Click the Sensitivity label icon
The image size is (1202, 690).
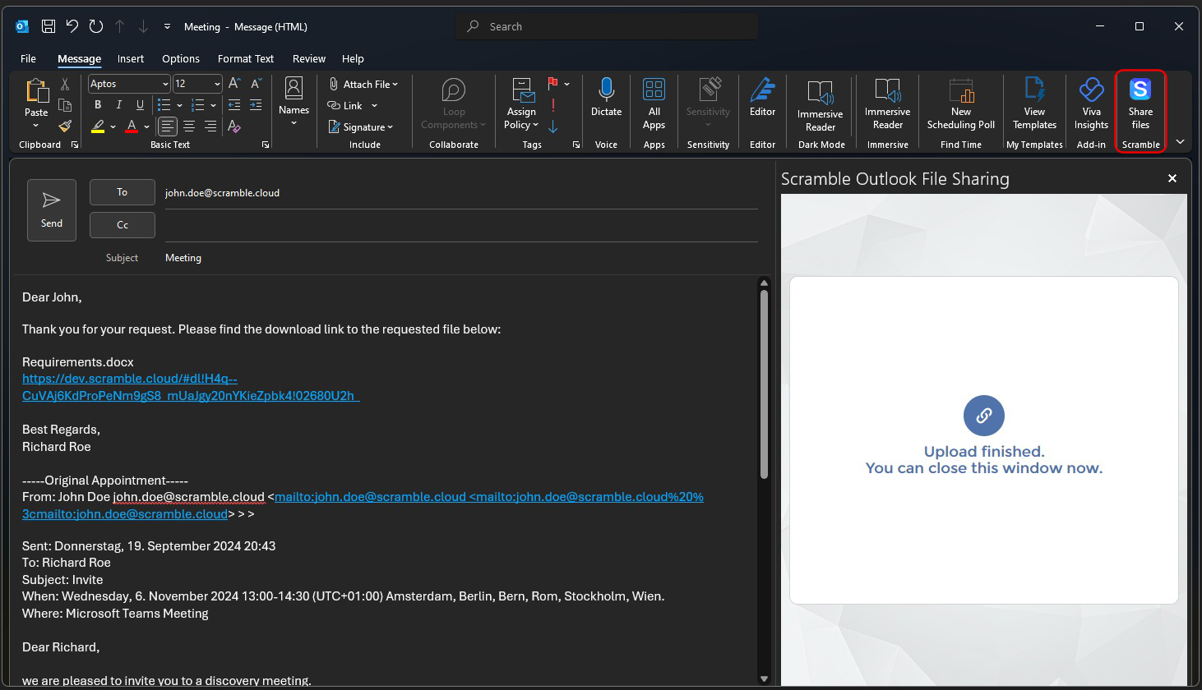[708, 90]
